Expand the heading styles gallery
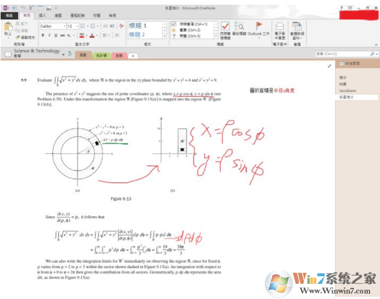The height and width of the screenshot is (299, 380). 164,36
